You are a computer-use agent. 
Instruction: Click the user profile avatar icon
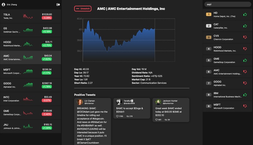click(3, 5)
